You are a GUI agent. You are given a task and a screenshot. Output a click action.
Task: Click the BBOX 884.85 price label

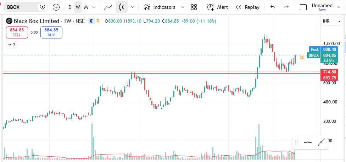pos(322,55)
